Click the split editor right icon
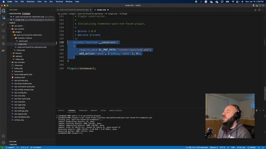The image size is (266, 149). [x=259, y=10]
